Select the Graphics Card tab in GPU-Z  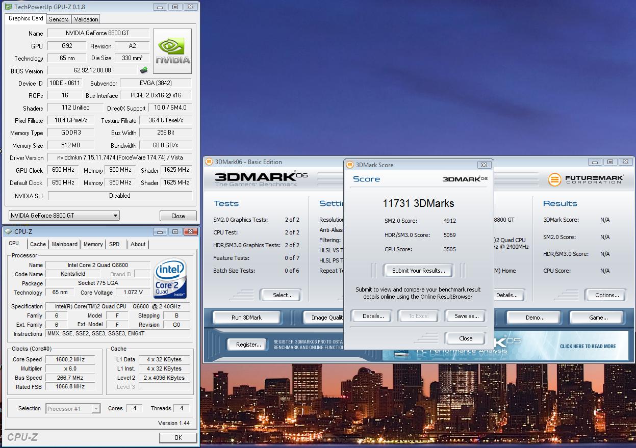click(26, 18)
